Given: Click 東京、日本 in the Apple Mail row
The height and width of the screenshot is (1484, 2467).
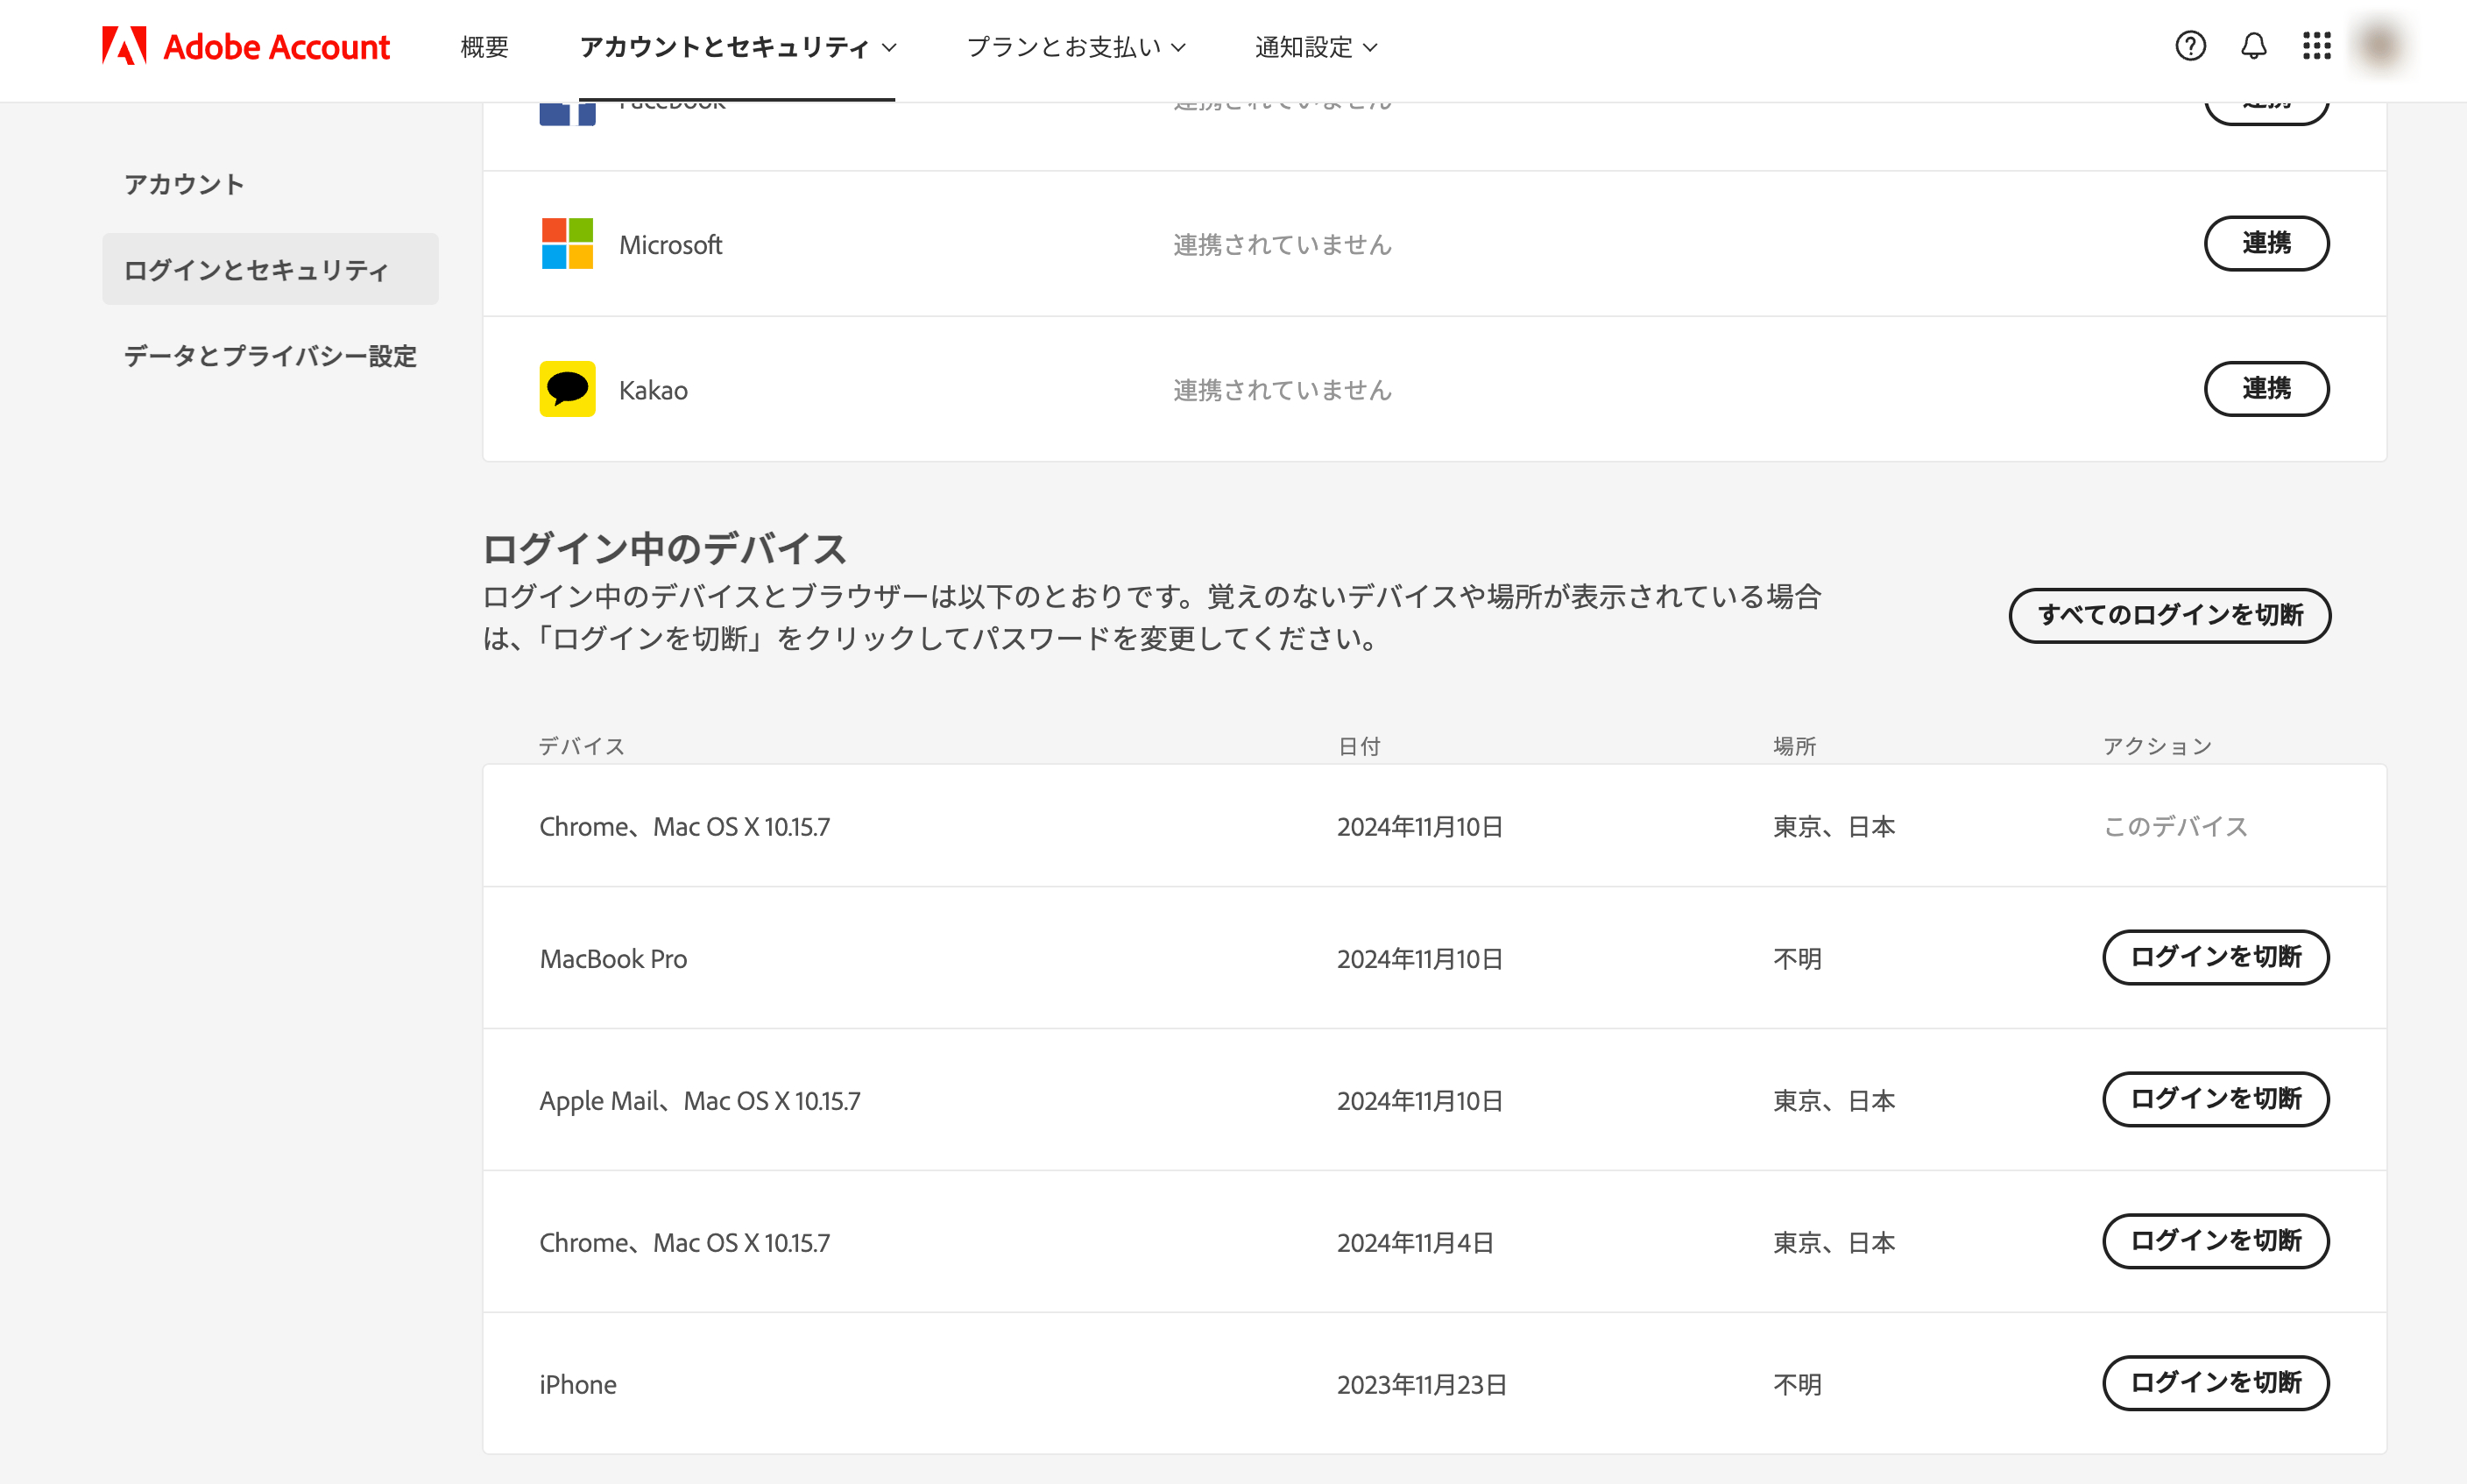Looking at the screenshot, I should (1834, 1101).
